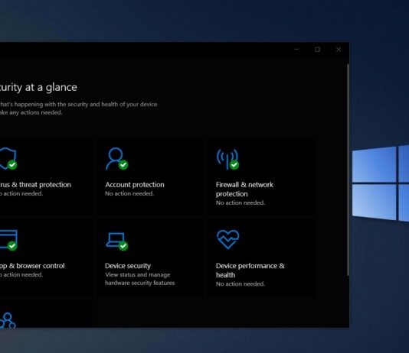Image resolution: width=409 pixels, height=353 pixels.
Task: Close the Windows Security window
Action: coord(339,50)
